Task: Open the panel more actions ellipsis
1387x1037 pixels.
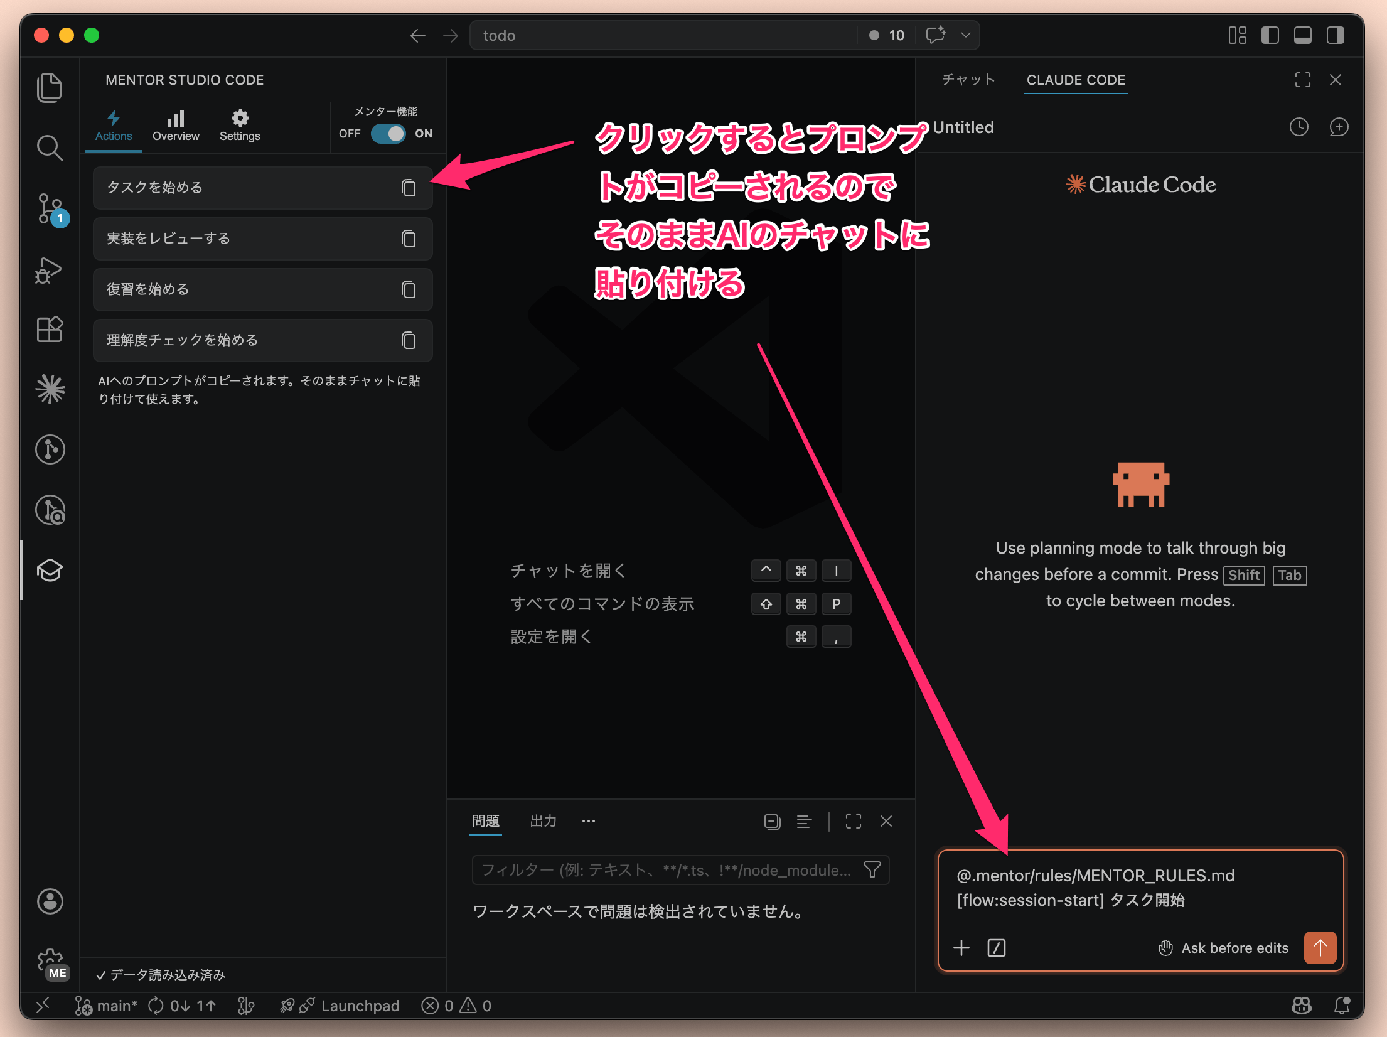Action: 588,822
